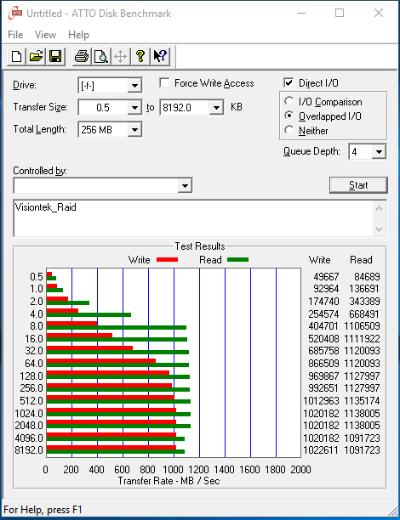
Task: Click the New document toolbar icon
Action: [17, 56]
